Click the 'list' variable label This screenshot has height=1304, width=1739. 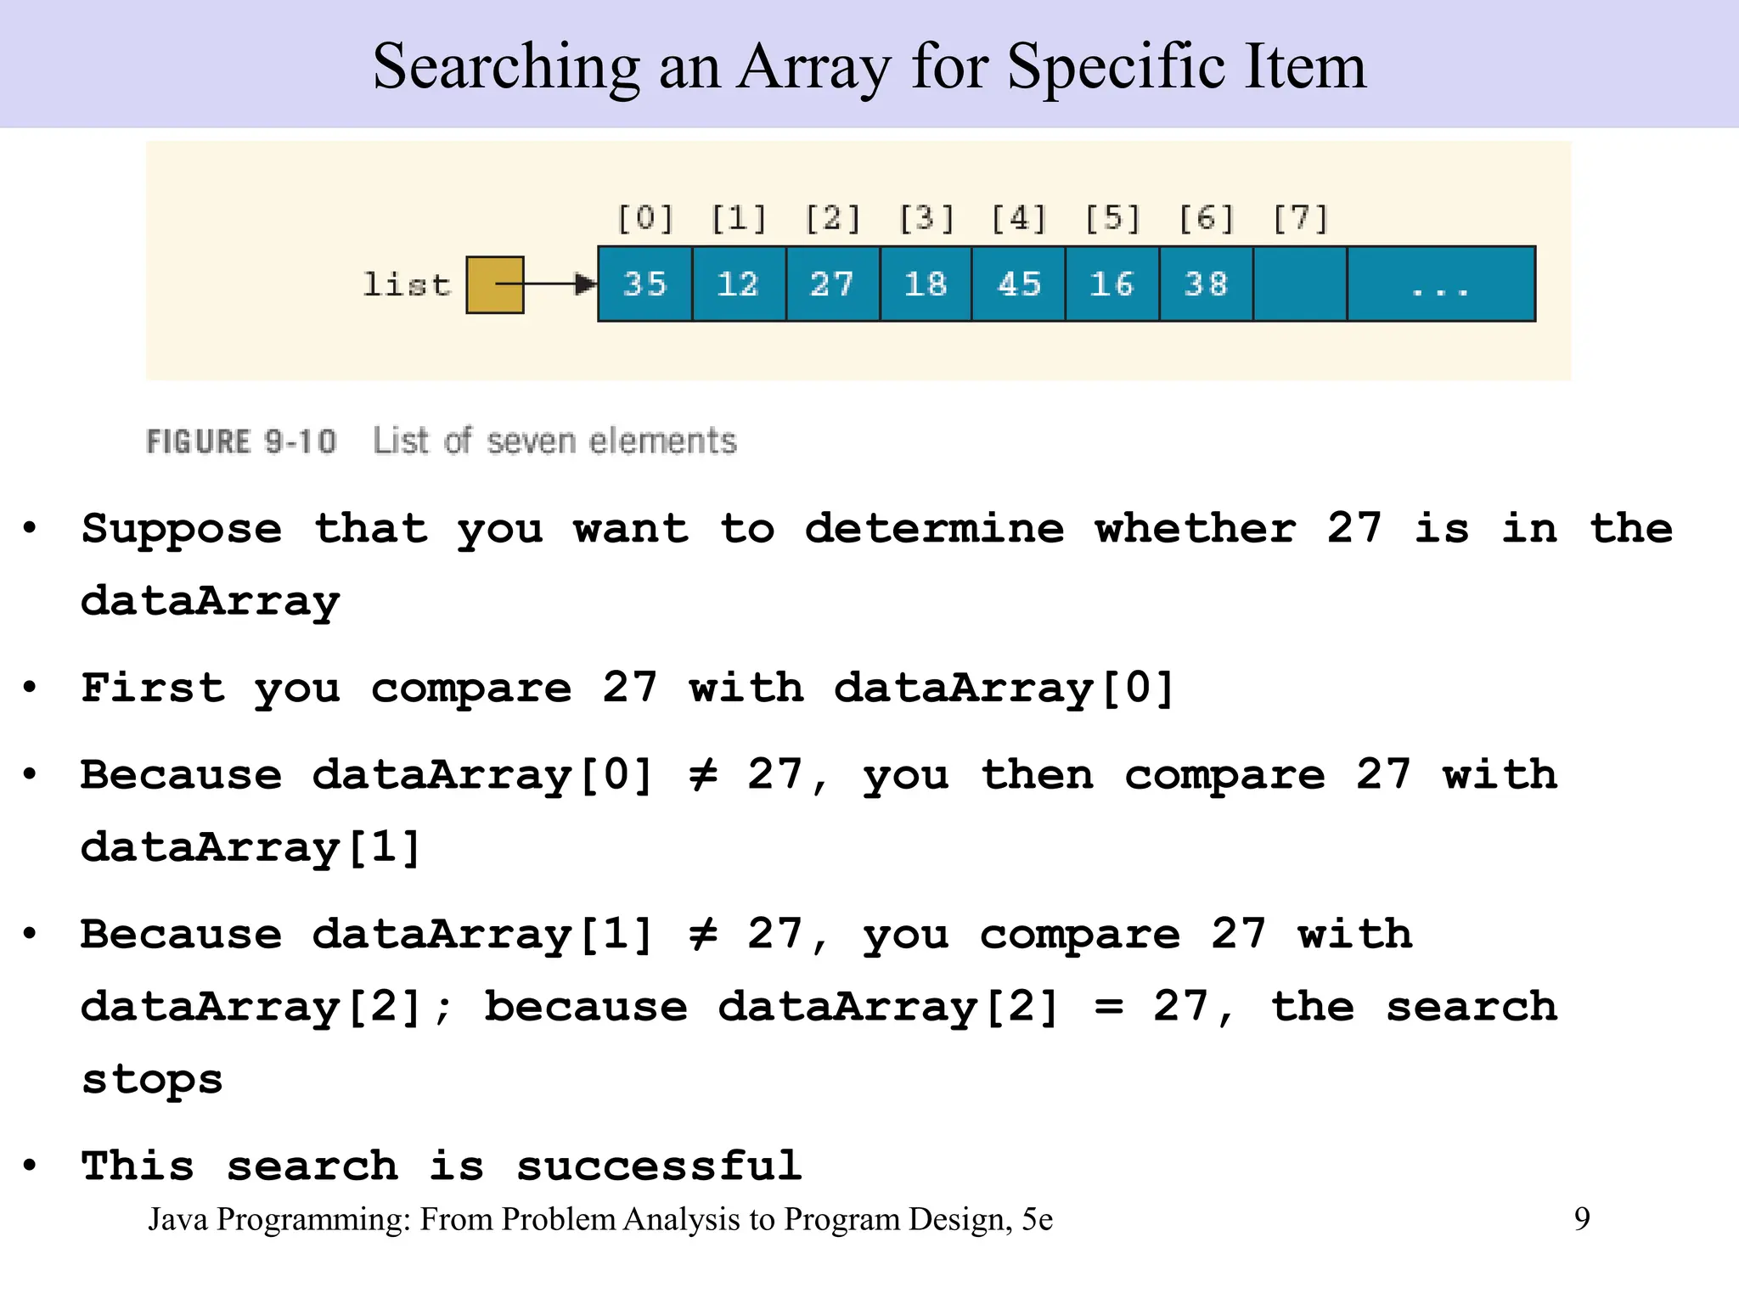406,284
